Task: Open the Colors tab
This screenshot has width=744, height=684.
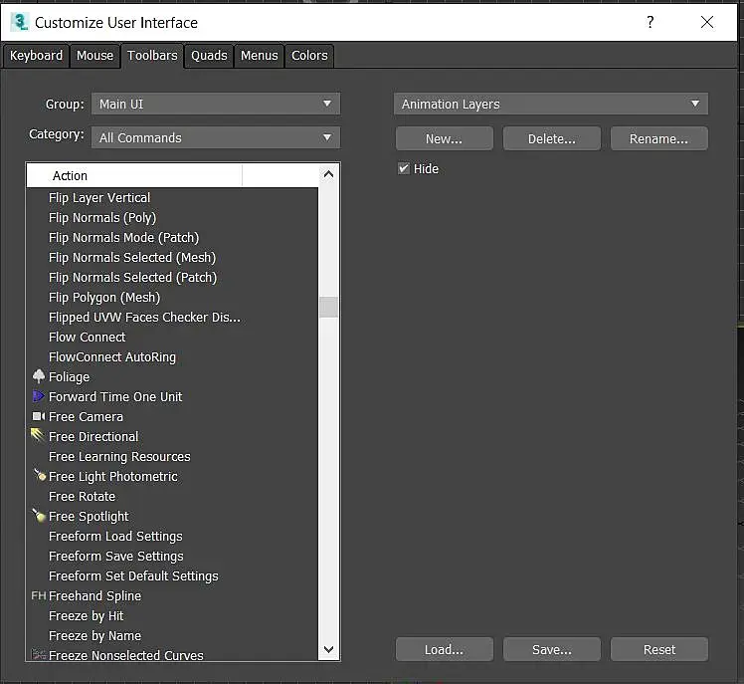Action: coord(309,56)
